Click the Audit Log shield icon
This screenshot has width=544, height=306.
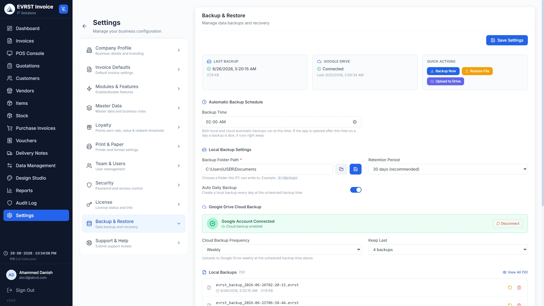(x=10, y=203)
